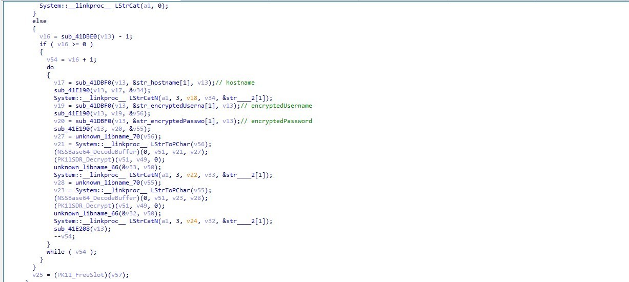This screenshot has width=629, height=282.
Task: Click the v20 variable being assigned
Action: tap(59, 121)
